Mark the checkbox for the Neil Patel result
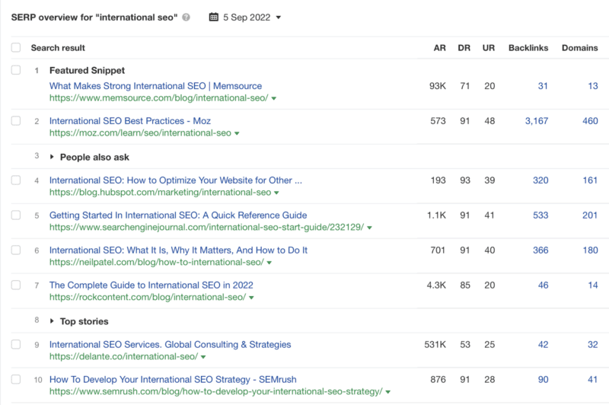Screen dimensions: 609x405 [16, 250]
